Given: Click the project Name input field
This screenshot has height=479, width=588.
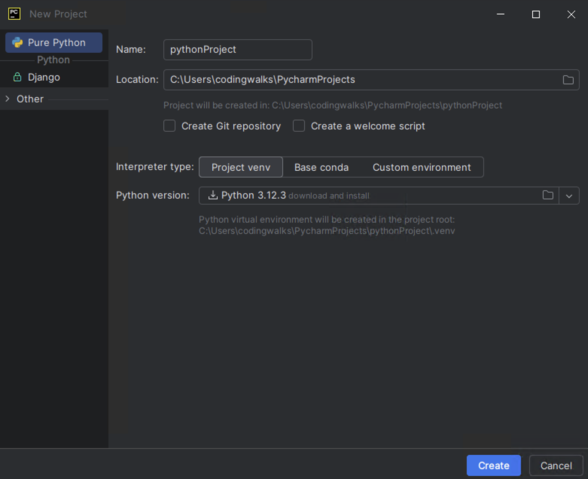Looking at the screenshot, I should (x=238, y=50).
